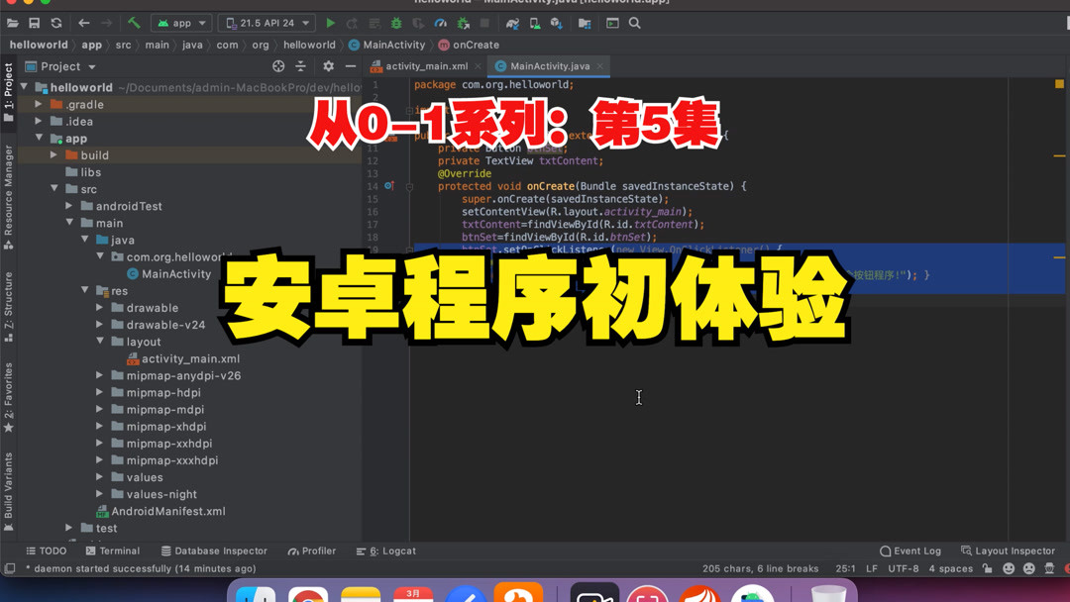
Task: Select the MainActivity.java editor tab
Action: [549, 65]
